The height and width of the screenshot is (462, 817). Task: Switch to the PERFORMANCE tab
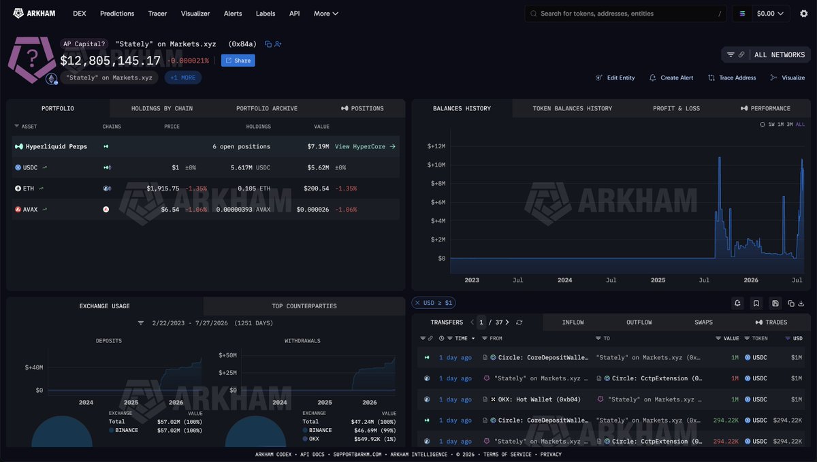tap(766, 108)
